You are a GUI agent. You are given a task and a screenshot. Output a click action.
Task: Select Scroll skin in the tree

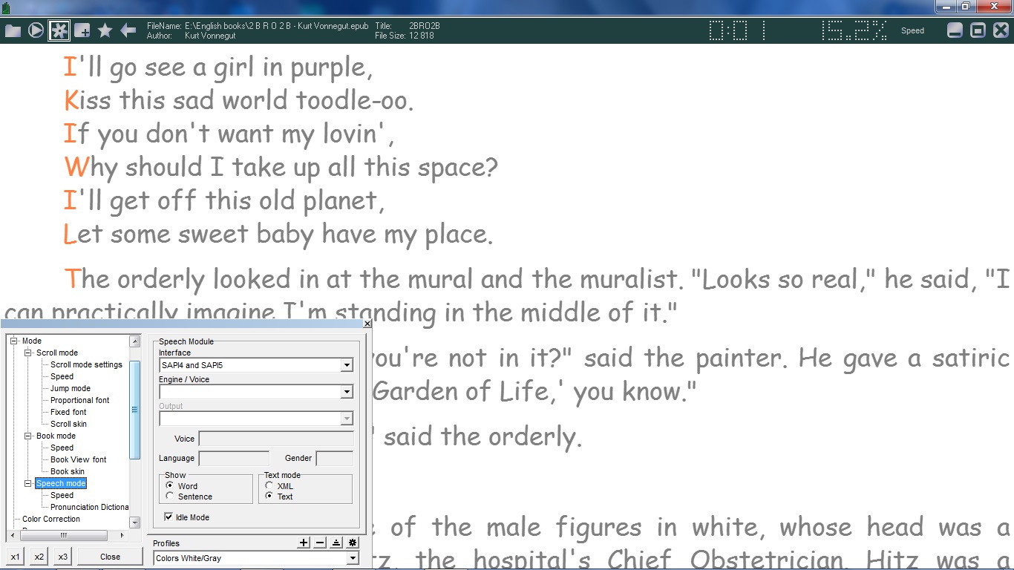(68, 424)
